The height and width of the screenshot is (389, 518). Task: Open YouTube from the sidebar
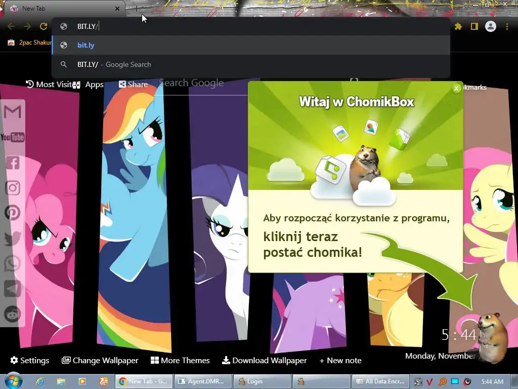click(13, 137)
